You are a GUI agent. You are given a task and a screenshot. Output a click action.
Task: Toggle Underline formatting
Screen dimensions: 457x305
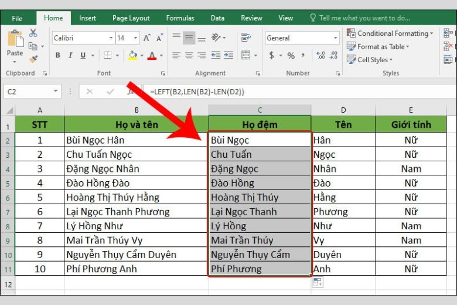83,55
